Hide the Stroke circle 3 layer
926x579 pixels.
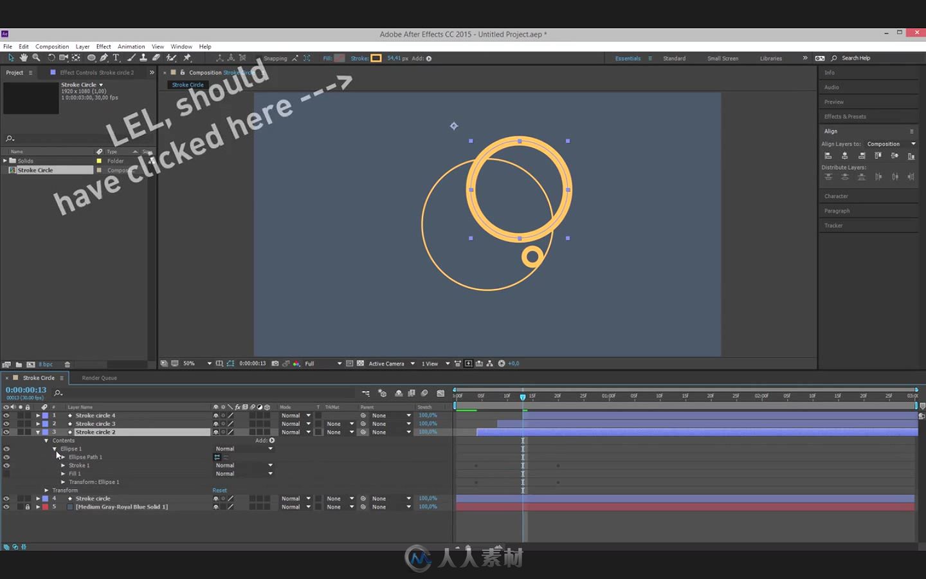point(6,424)
